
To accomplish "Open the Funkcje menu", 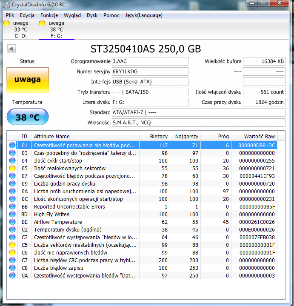I will point(49,15).
